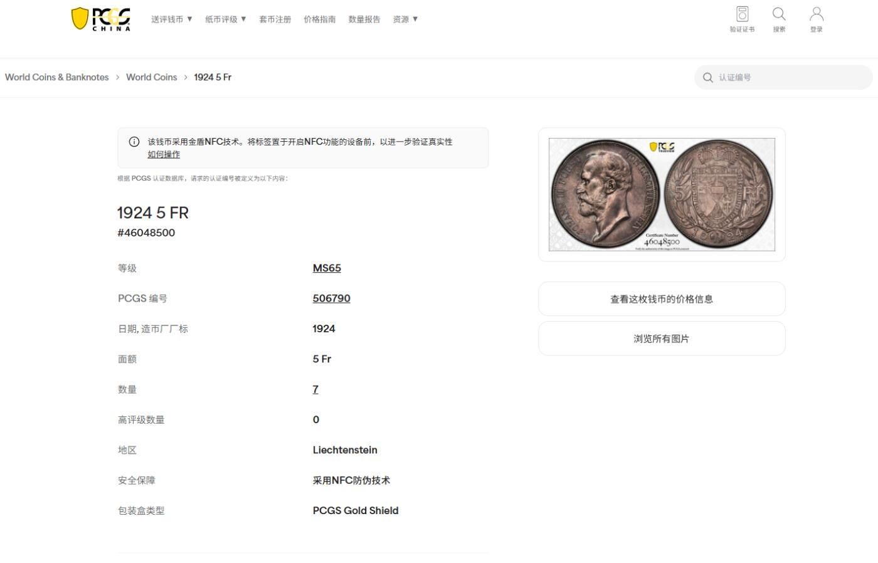Click the 高评级数量 label
Screen dimensions: 878x563
tap(141, 419)
